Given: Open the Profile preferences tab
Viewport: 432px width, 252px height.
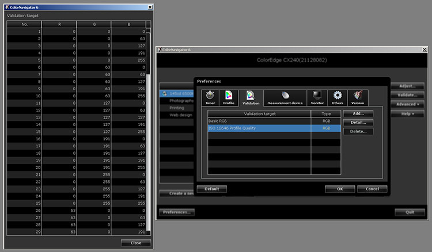Looking at the screenshot, I should pos(229,98).
